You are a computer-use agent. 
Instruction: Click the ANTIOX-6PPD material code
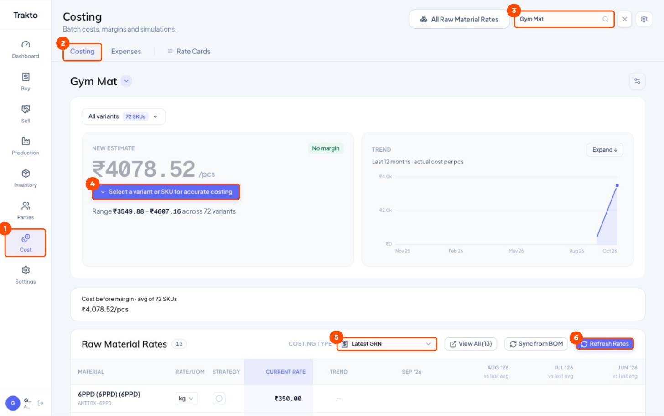click(94, 403)
